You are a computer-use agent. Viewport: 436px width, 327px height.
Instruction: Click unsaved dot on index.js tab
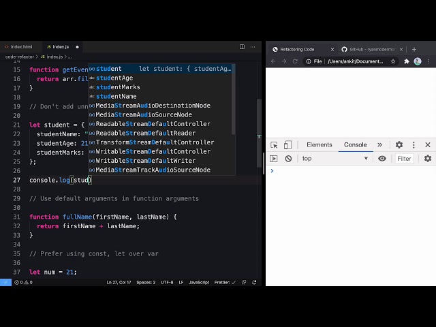pos(77,47)
